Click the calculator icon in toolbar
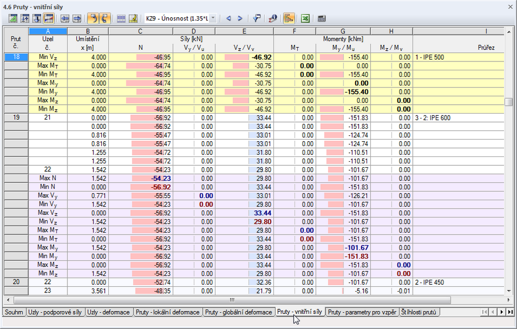Viewport: 517px width, 329px height. [322, 19]
